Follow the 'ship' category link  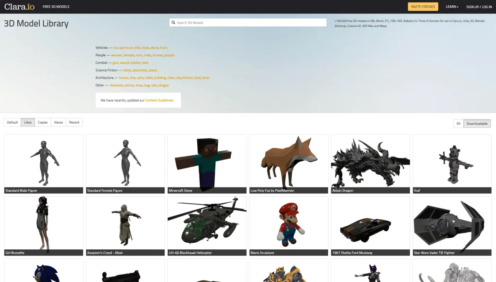coord(137,47)
